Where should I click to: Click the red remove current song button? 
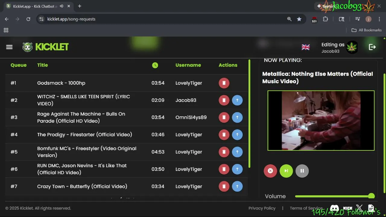pos(270,171)
